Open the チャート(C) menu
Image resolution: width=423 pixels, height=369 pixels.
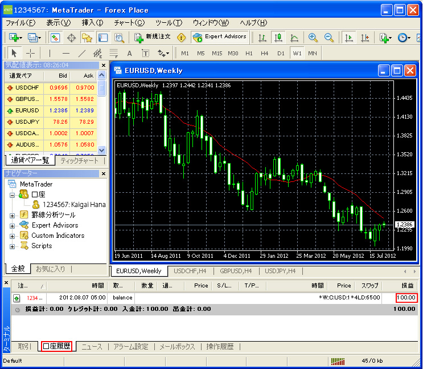pos(129,23)
